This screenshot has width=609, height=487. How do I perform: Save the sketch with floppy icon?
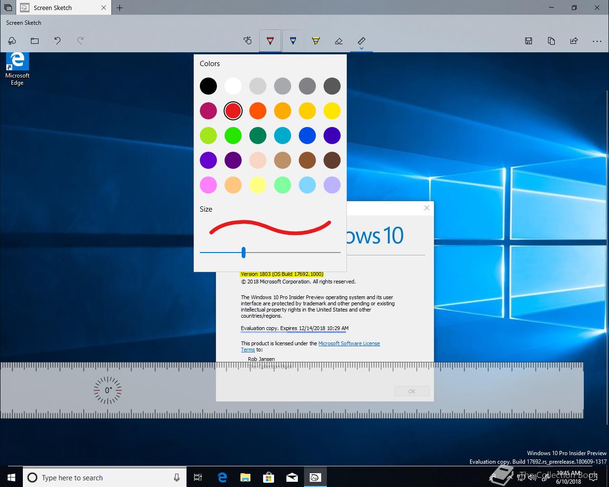click(x=529, y=41)
